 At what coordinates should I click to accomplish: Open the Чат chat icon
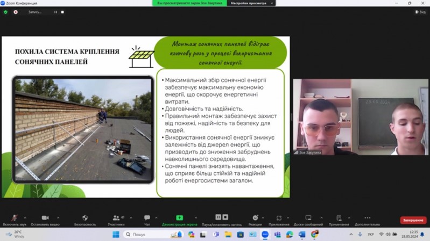pyautogui.click(x=147, y=218)
